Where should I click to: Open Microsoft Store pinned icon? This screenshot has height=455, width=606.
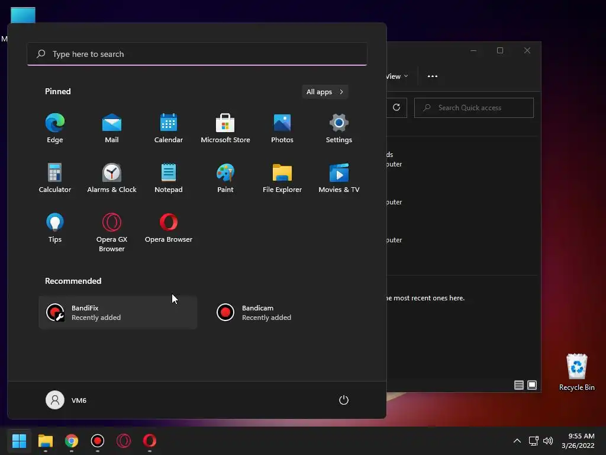pyautogui.click(x=225, y=128)
